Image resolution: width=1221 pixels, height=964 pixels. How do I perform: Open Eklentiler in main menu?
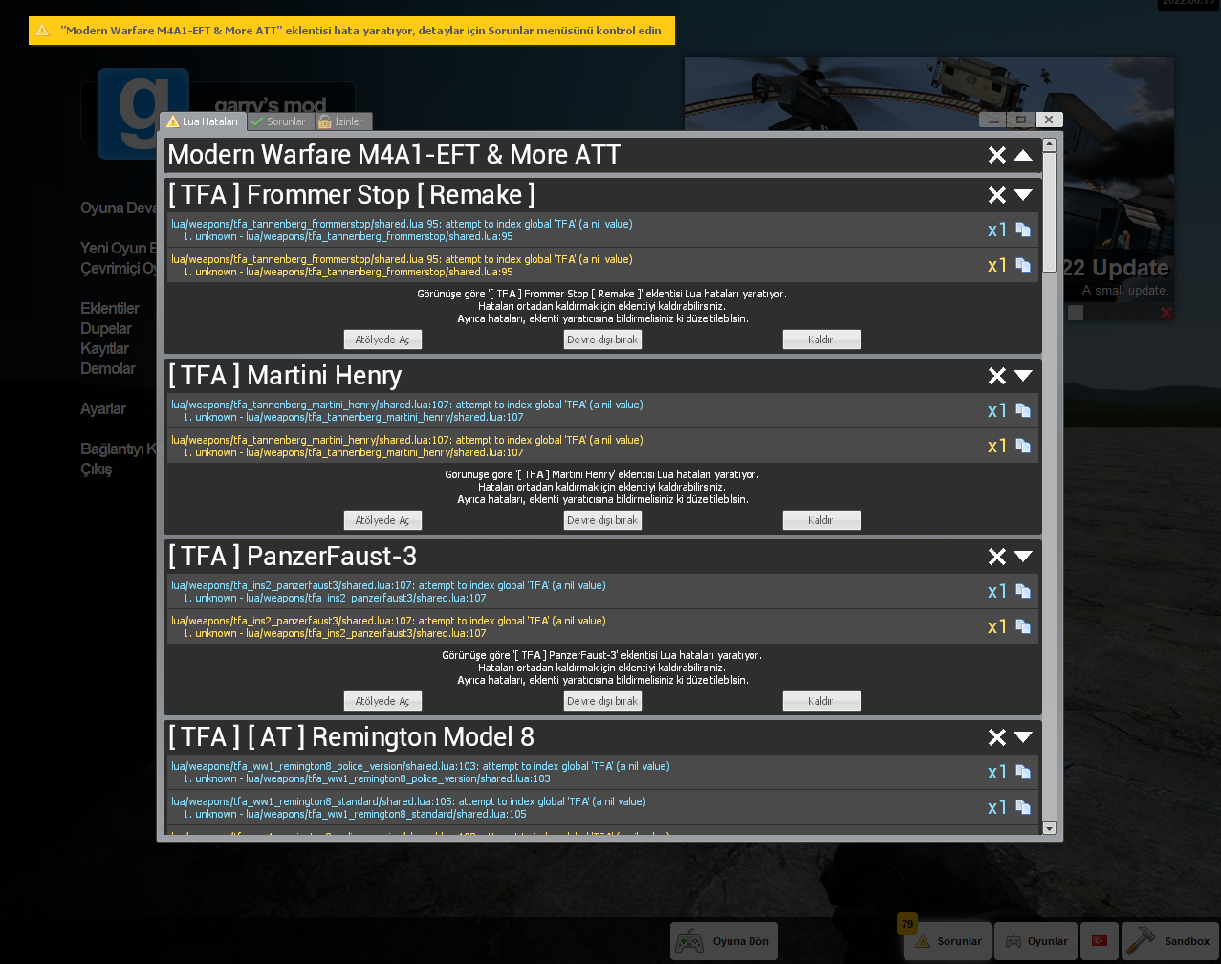coord(110,308)
